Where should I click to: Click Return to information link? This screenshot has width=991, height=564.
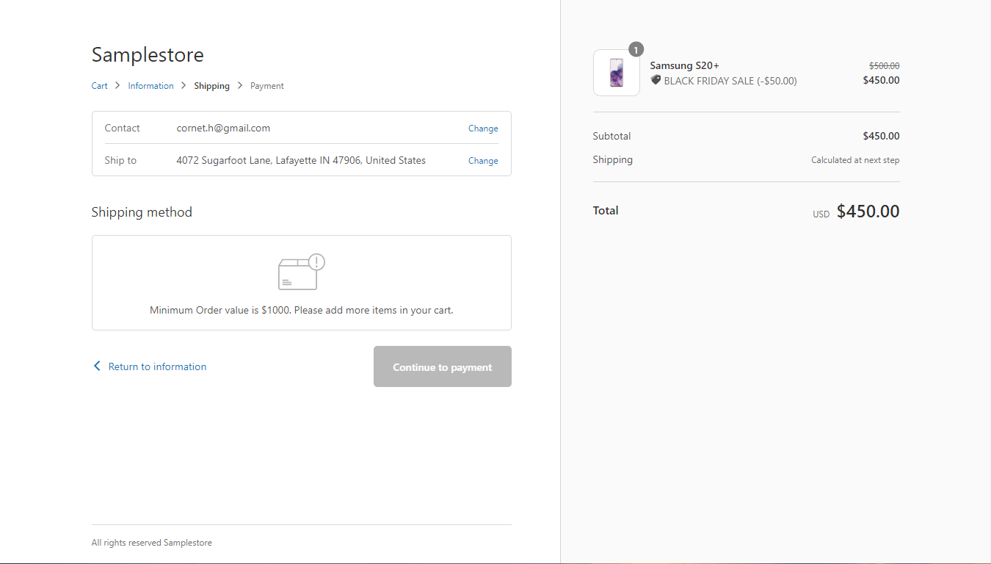coord(157,366)
